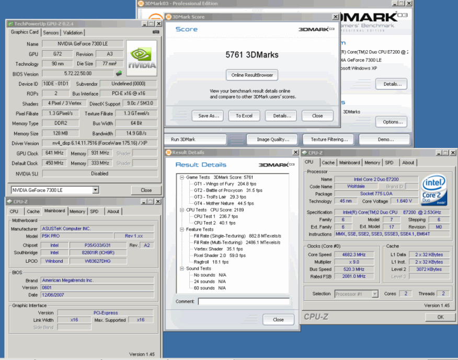Click the BIOS Version field 5.72.22.50.00
Image resolution: width=458 pixels, height=360 pixels.
(78, 74)
